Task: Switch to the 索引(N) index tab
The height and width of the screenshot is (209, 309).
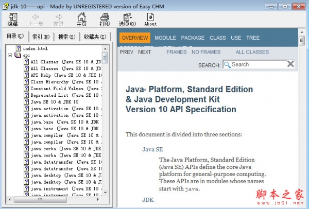Action: pyautogui.click(x=41, y=37)
